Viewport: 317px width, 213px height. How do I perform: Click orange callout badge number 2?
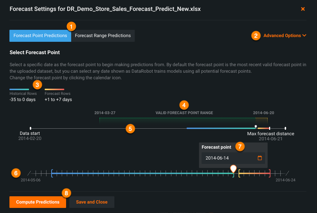click(x=256, y=36)
